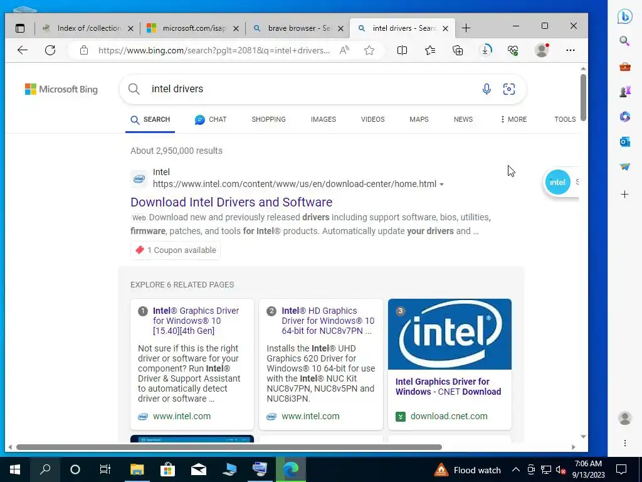
Task: Click the vertical page scrollbar thumb
Action: point(583,97)
